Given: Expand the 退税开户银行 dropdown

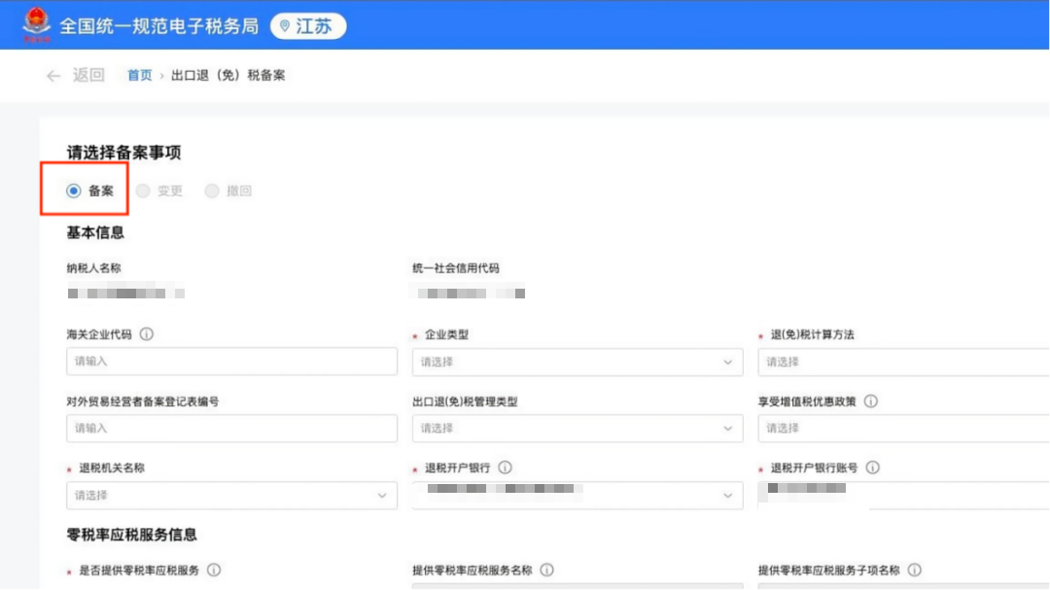Looking at the screenshot, I should [x=577, y=496].
